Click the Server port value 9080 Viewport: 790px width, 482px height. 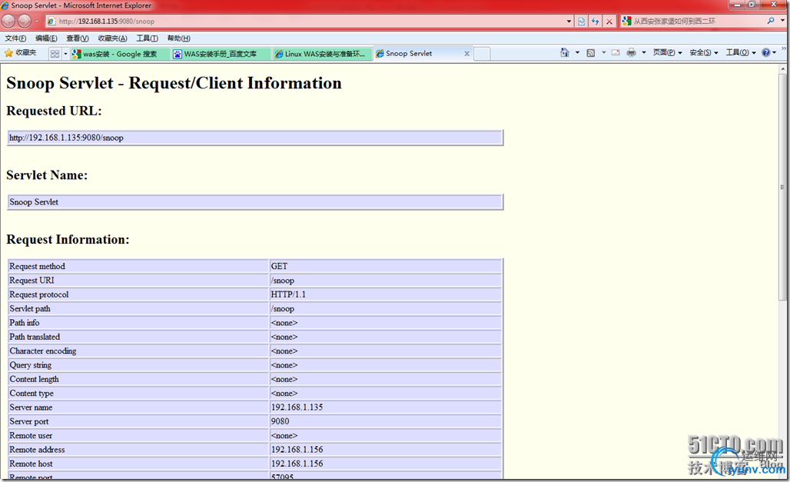280,421
